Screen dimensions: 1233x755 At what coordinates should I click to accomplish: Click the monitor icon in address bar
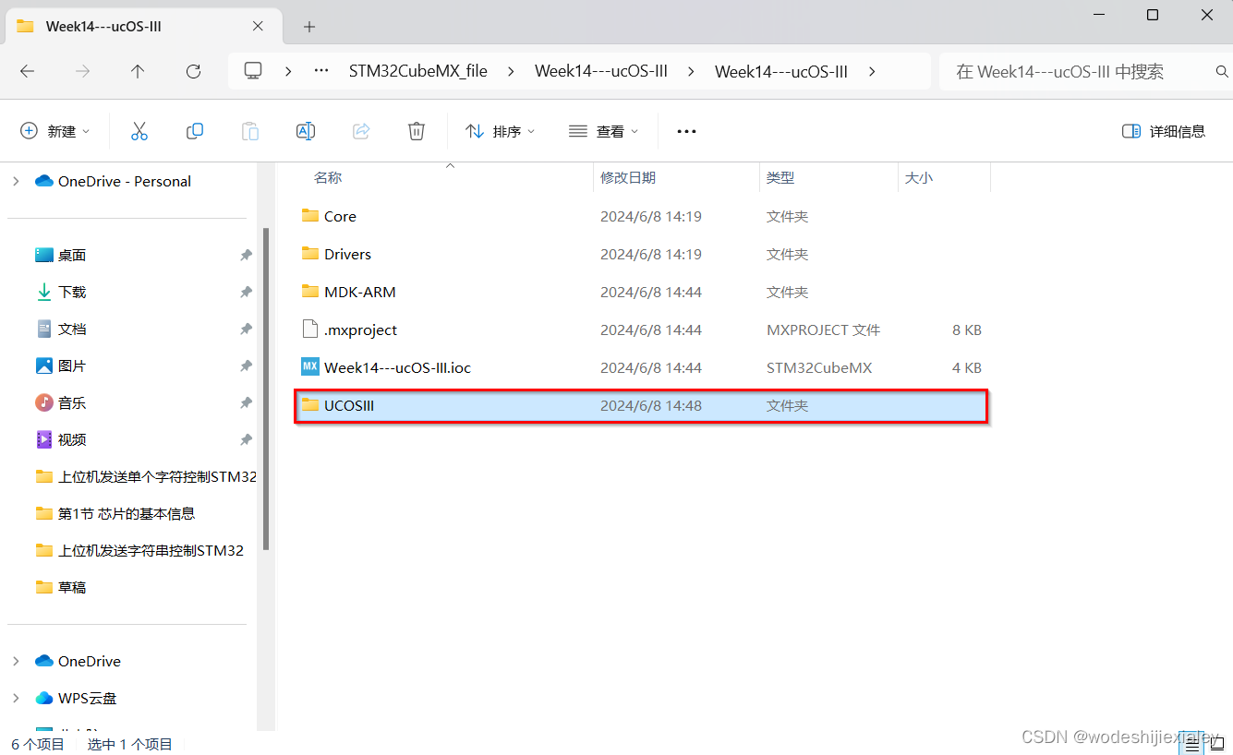tap(253, 71)
